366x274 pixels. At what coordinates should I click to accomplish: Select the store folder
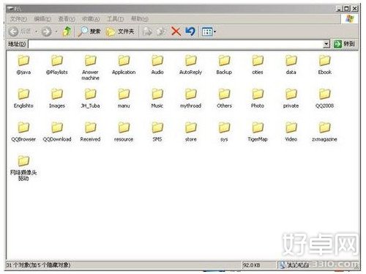190,132
